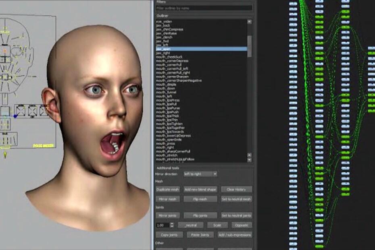Viewport: 375px width, 250px height.
Task: Click the Copy joints button
Action: 169,235
